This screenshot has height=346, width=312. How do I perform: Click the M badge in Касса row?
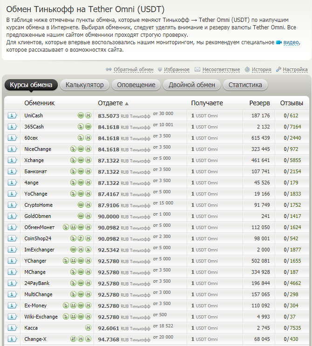click(x=88, y=328)
